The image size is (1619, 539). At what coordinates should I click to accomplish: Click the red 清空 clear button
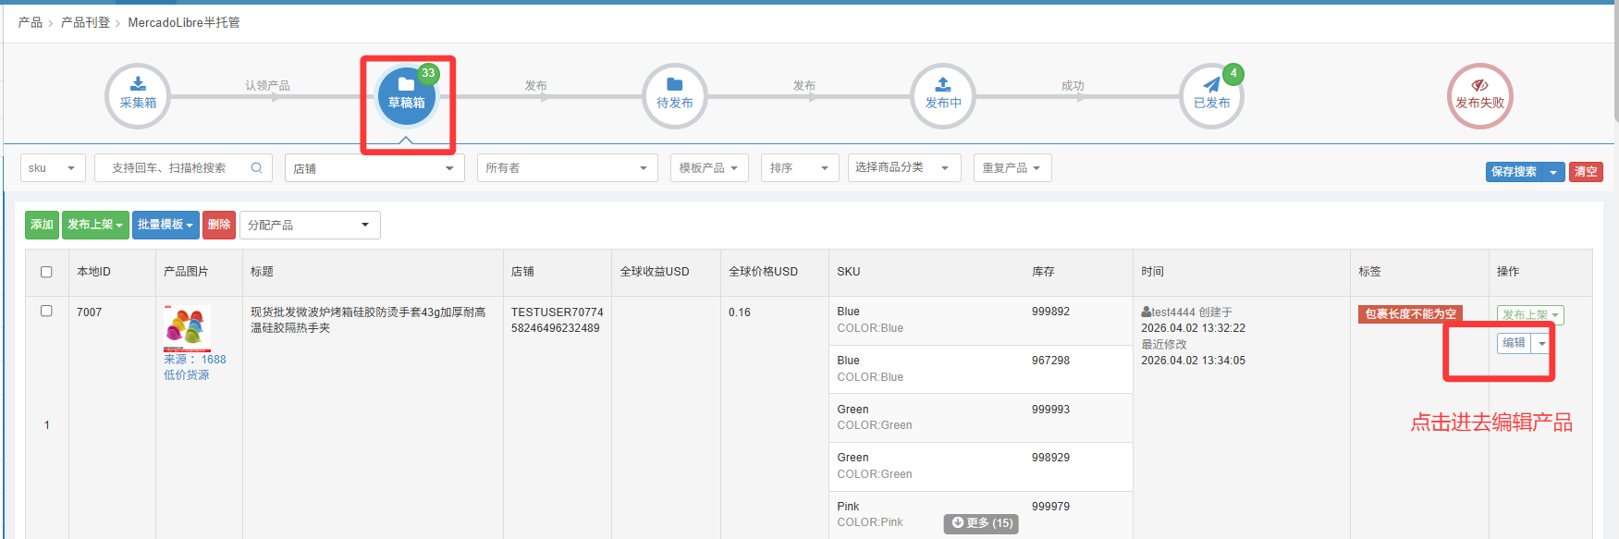(1585, 172)
